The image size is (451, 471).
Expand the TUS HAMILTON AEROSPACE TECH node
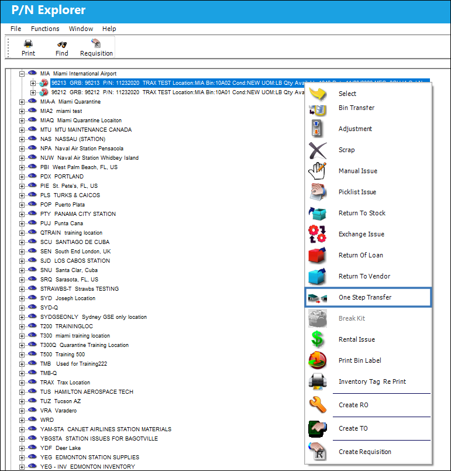(22, 392)
